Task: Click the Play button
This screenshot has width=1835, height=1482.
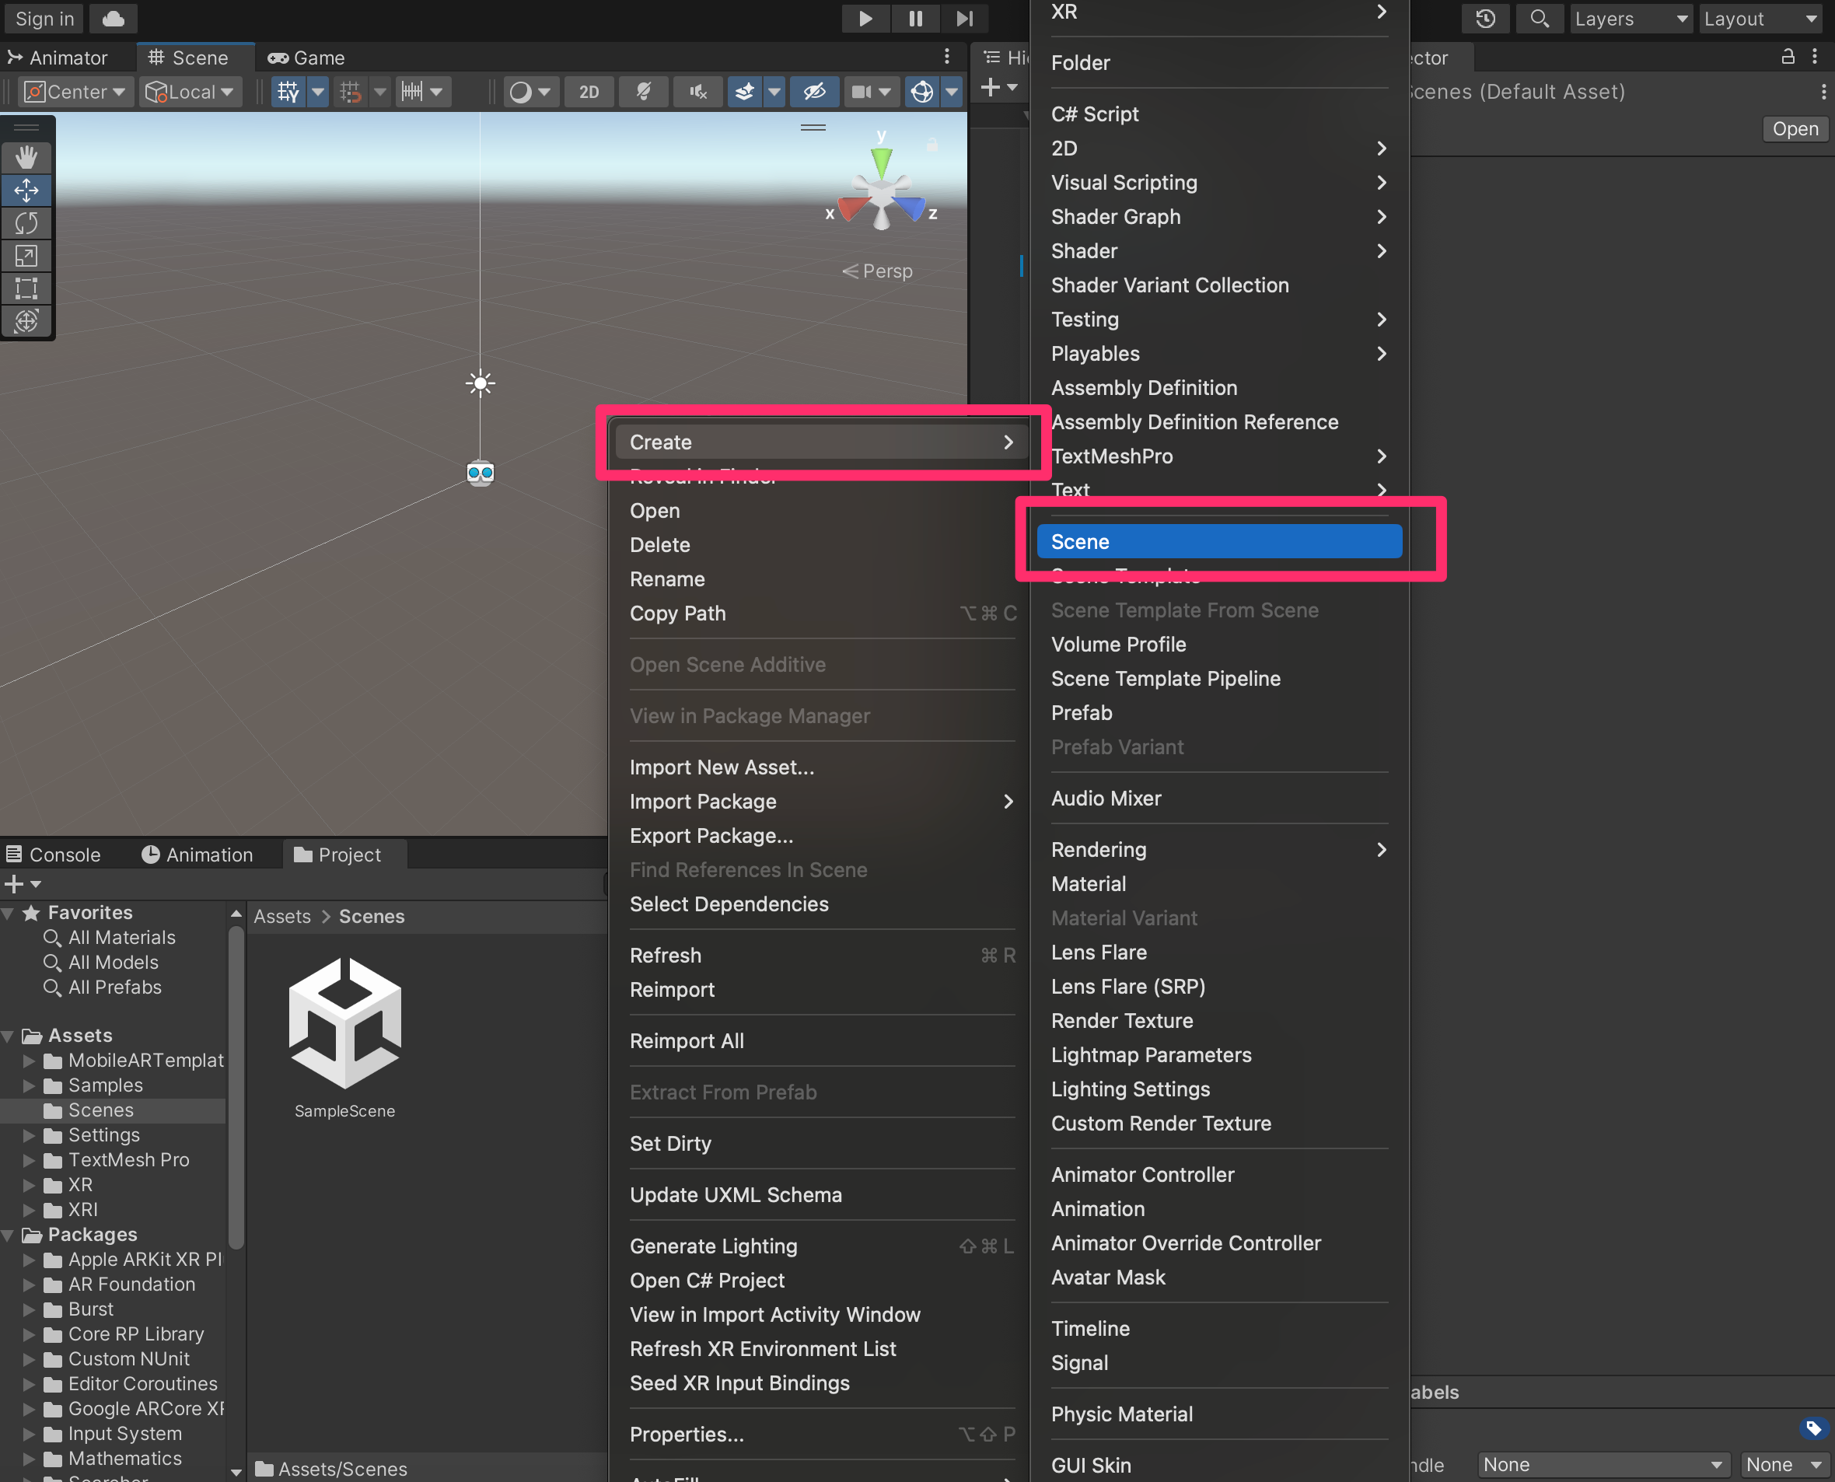Action: coord(865,19)
